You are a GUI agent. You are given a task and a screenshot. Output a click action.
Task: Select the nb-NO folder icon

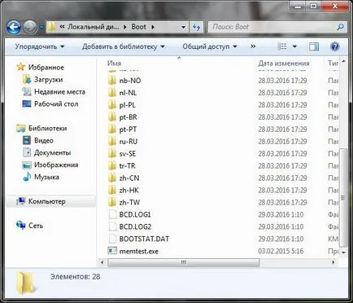pyautogui.click(x=112, y=81)
